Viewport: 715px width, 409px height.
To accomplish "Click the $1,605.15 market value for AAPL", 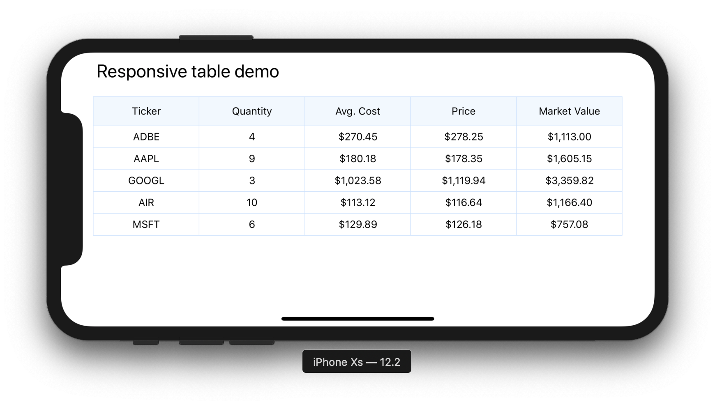I will tap(569, 159).
